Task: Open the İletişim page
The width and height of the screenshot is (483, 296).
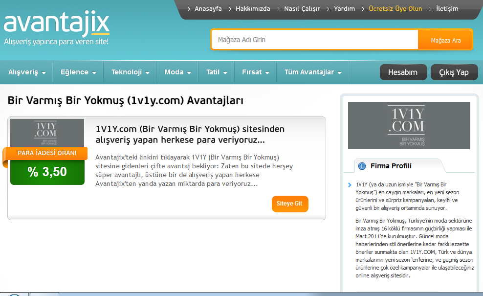Action: (x=447, y=9)
